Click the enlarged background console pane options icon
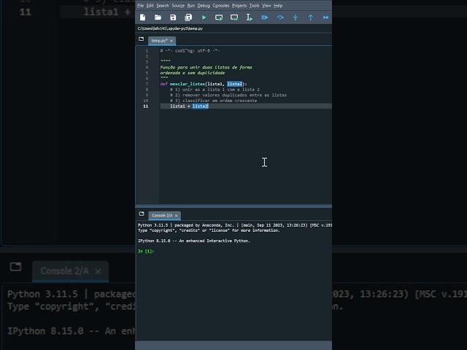Image resolution: width=467 pixels, height=350 pixels. 15,267
